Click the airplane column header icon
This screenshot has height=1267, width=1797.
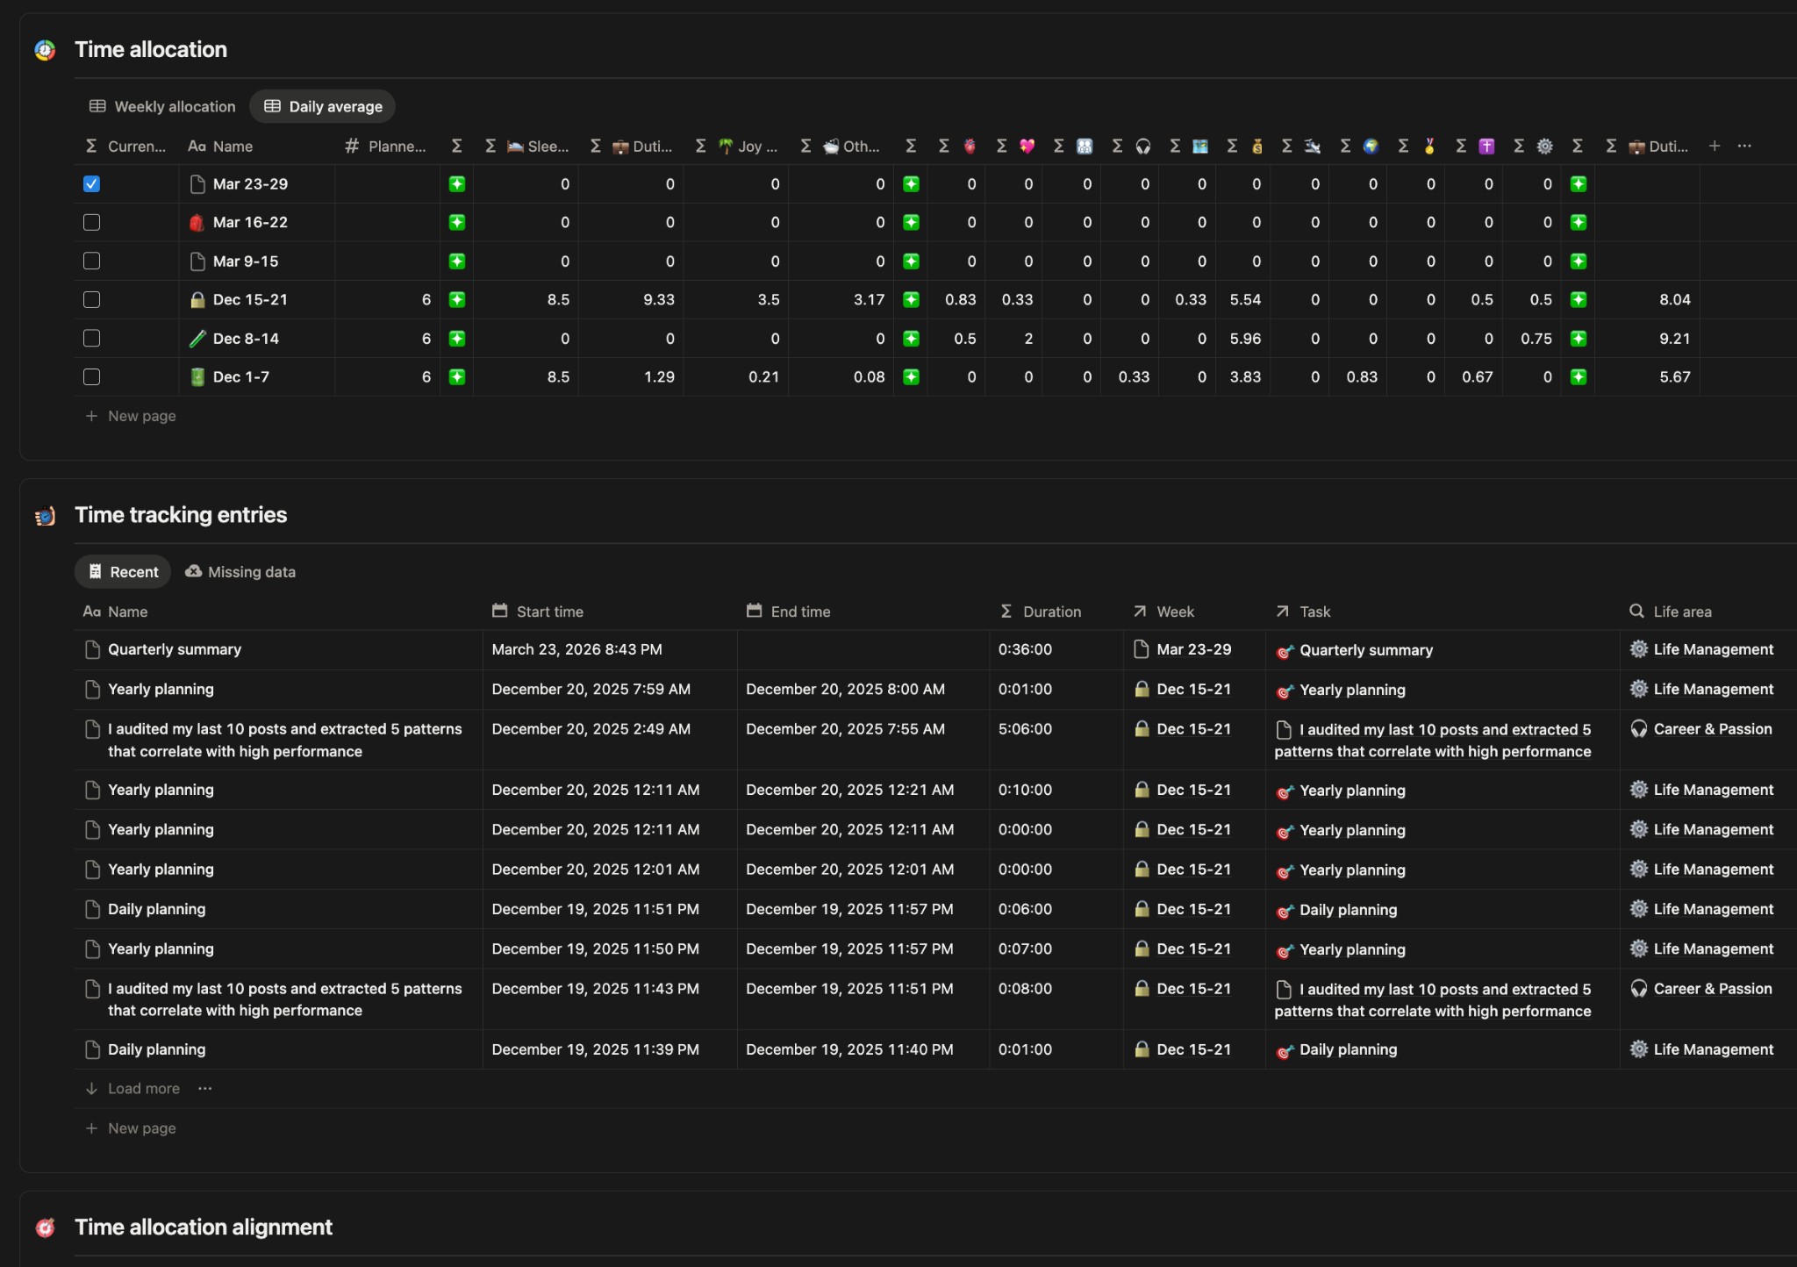(x=1312, y=147)
